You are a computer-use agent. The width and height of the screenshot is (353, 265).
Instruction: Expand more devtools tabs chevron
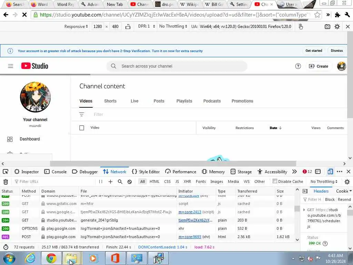pyautogui.click(x=294, y=172)
